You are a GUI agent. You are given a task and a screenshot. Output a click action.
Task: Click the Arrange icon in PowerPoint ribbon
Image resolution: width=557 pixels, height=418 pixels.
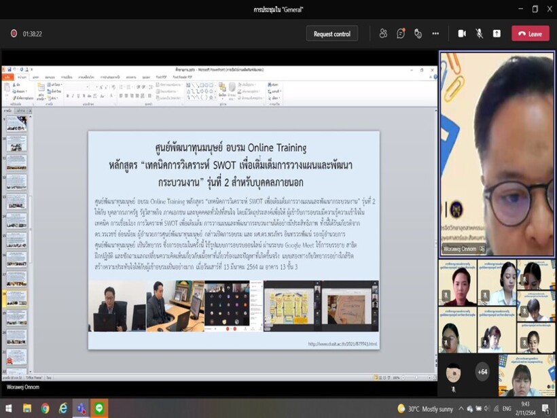(222, 88)
